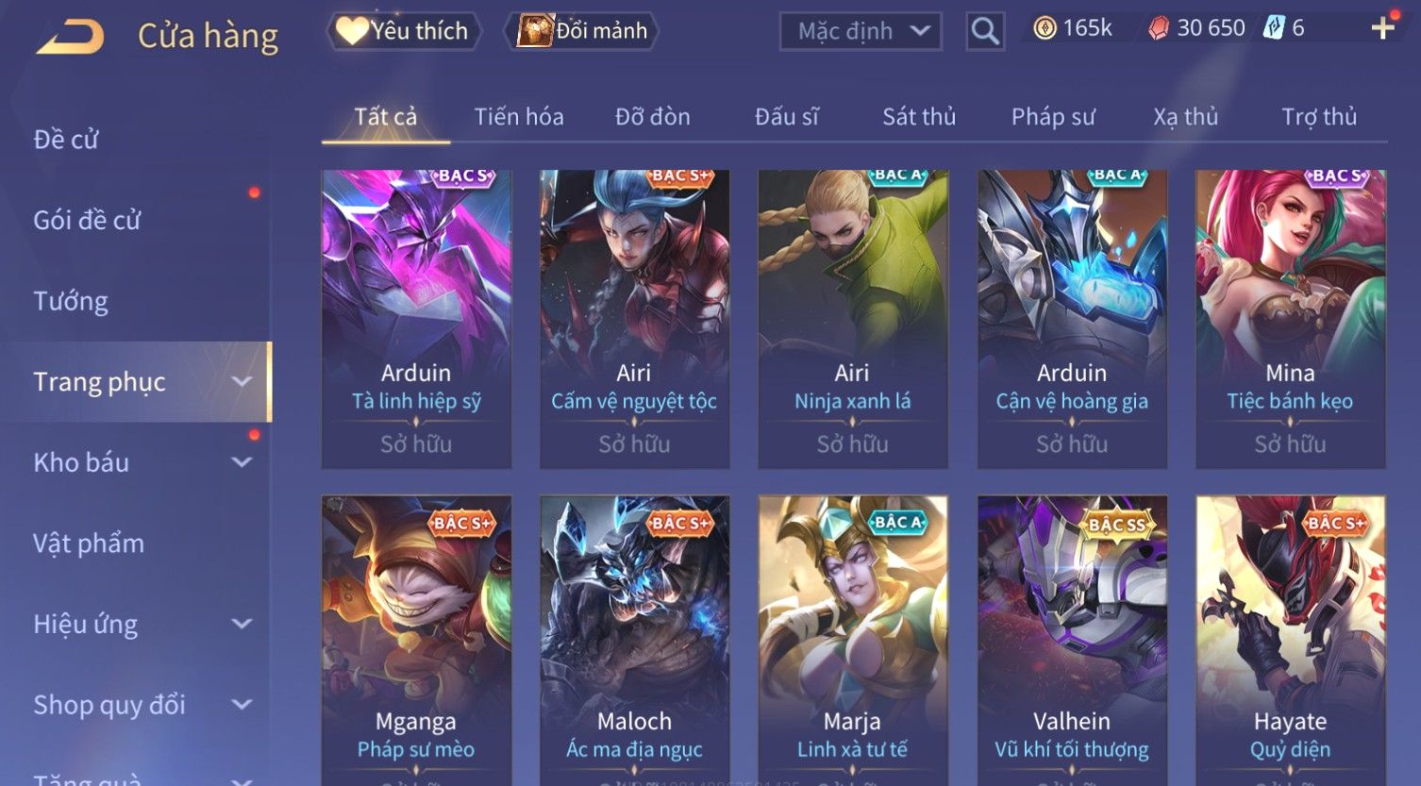Image resolution: width=1421 pixels, height=786 pixels.
Task: Expand the Kho báu sidebar section
Action: pos(242,462)
